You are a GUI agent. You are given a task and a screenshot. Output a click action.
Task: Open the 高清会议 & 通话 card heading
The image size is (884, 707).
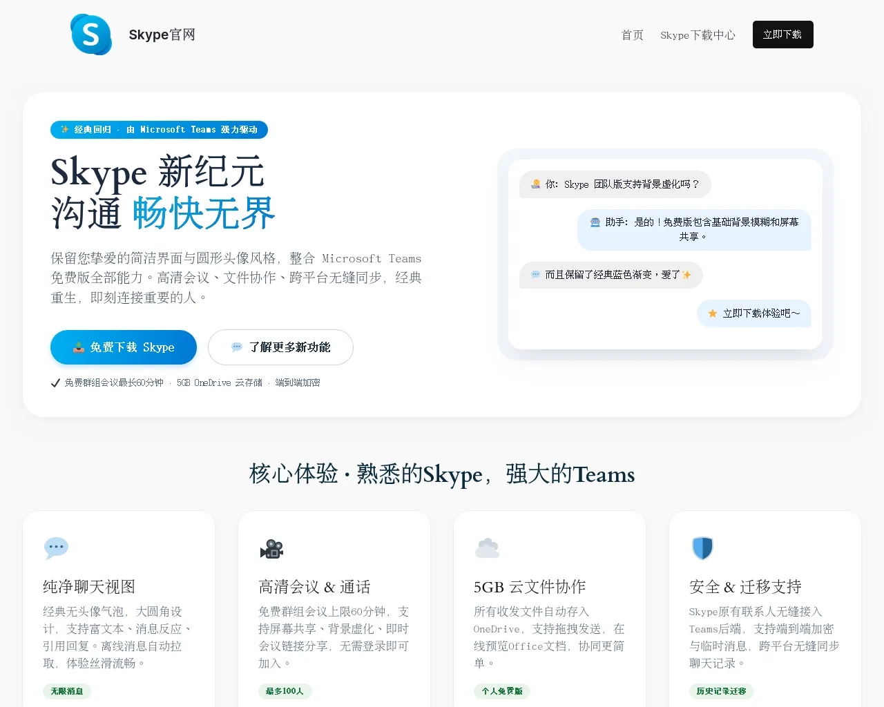click(314, 587)
